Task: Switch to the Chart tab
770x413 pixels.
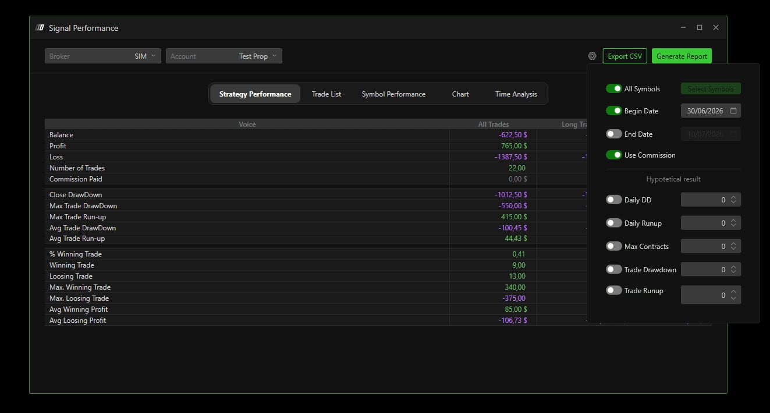Action: pyautogui.click(x=460, y=94)
